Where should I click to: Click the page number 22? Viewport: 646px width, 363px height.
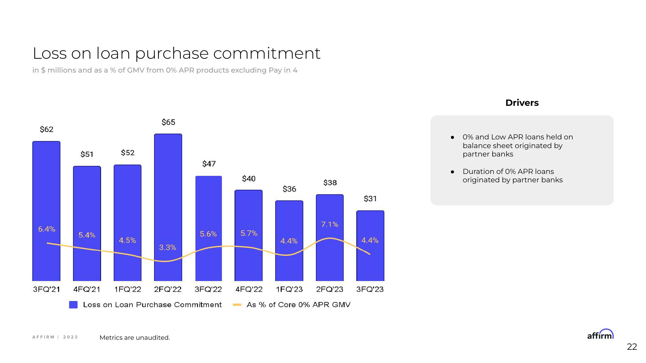point(632,347)
